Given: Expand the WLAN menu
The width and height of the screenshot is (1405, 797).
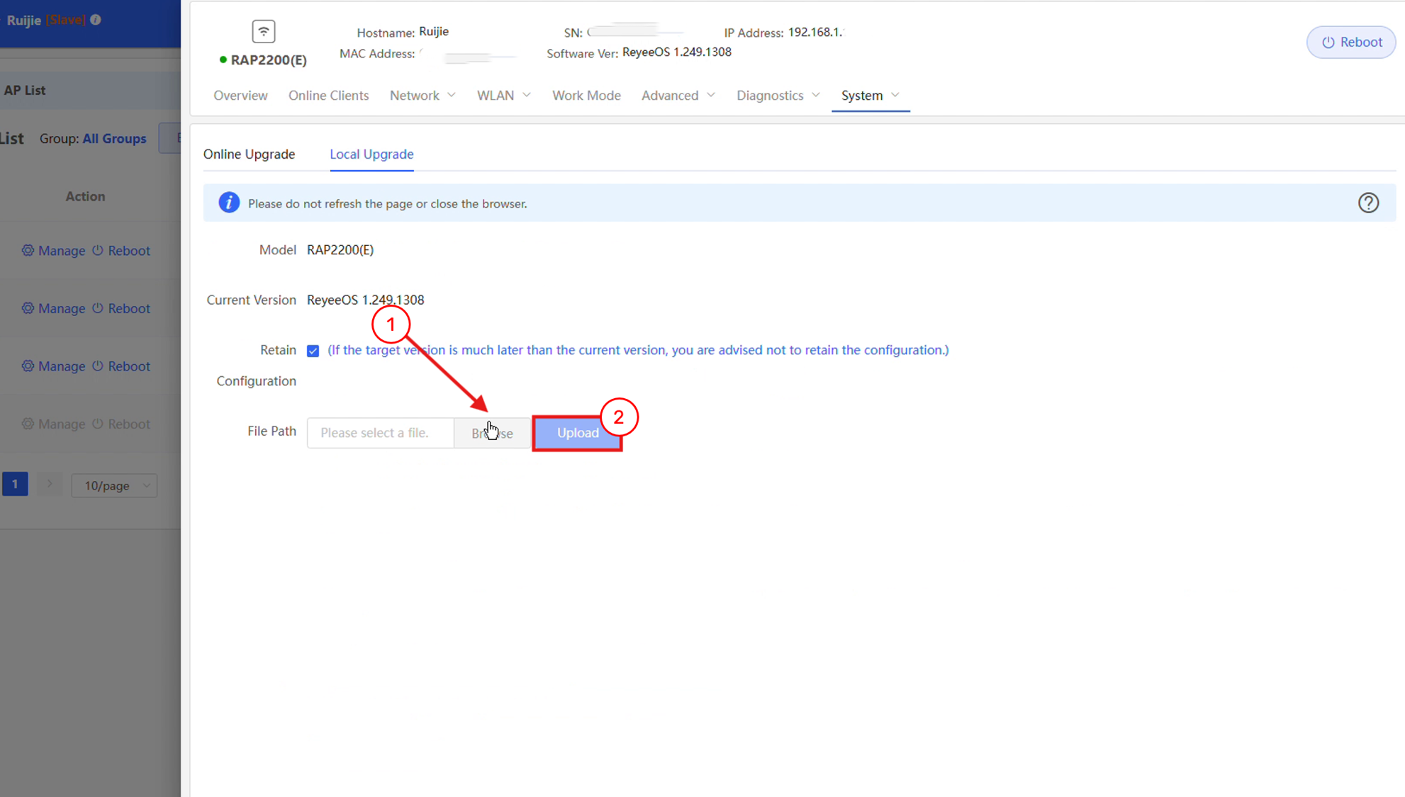Looking at the screenshot, I should (504, 96).
